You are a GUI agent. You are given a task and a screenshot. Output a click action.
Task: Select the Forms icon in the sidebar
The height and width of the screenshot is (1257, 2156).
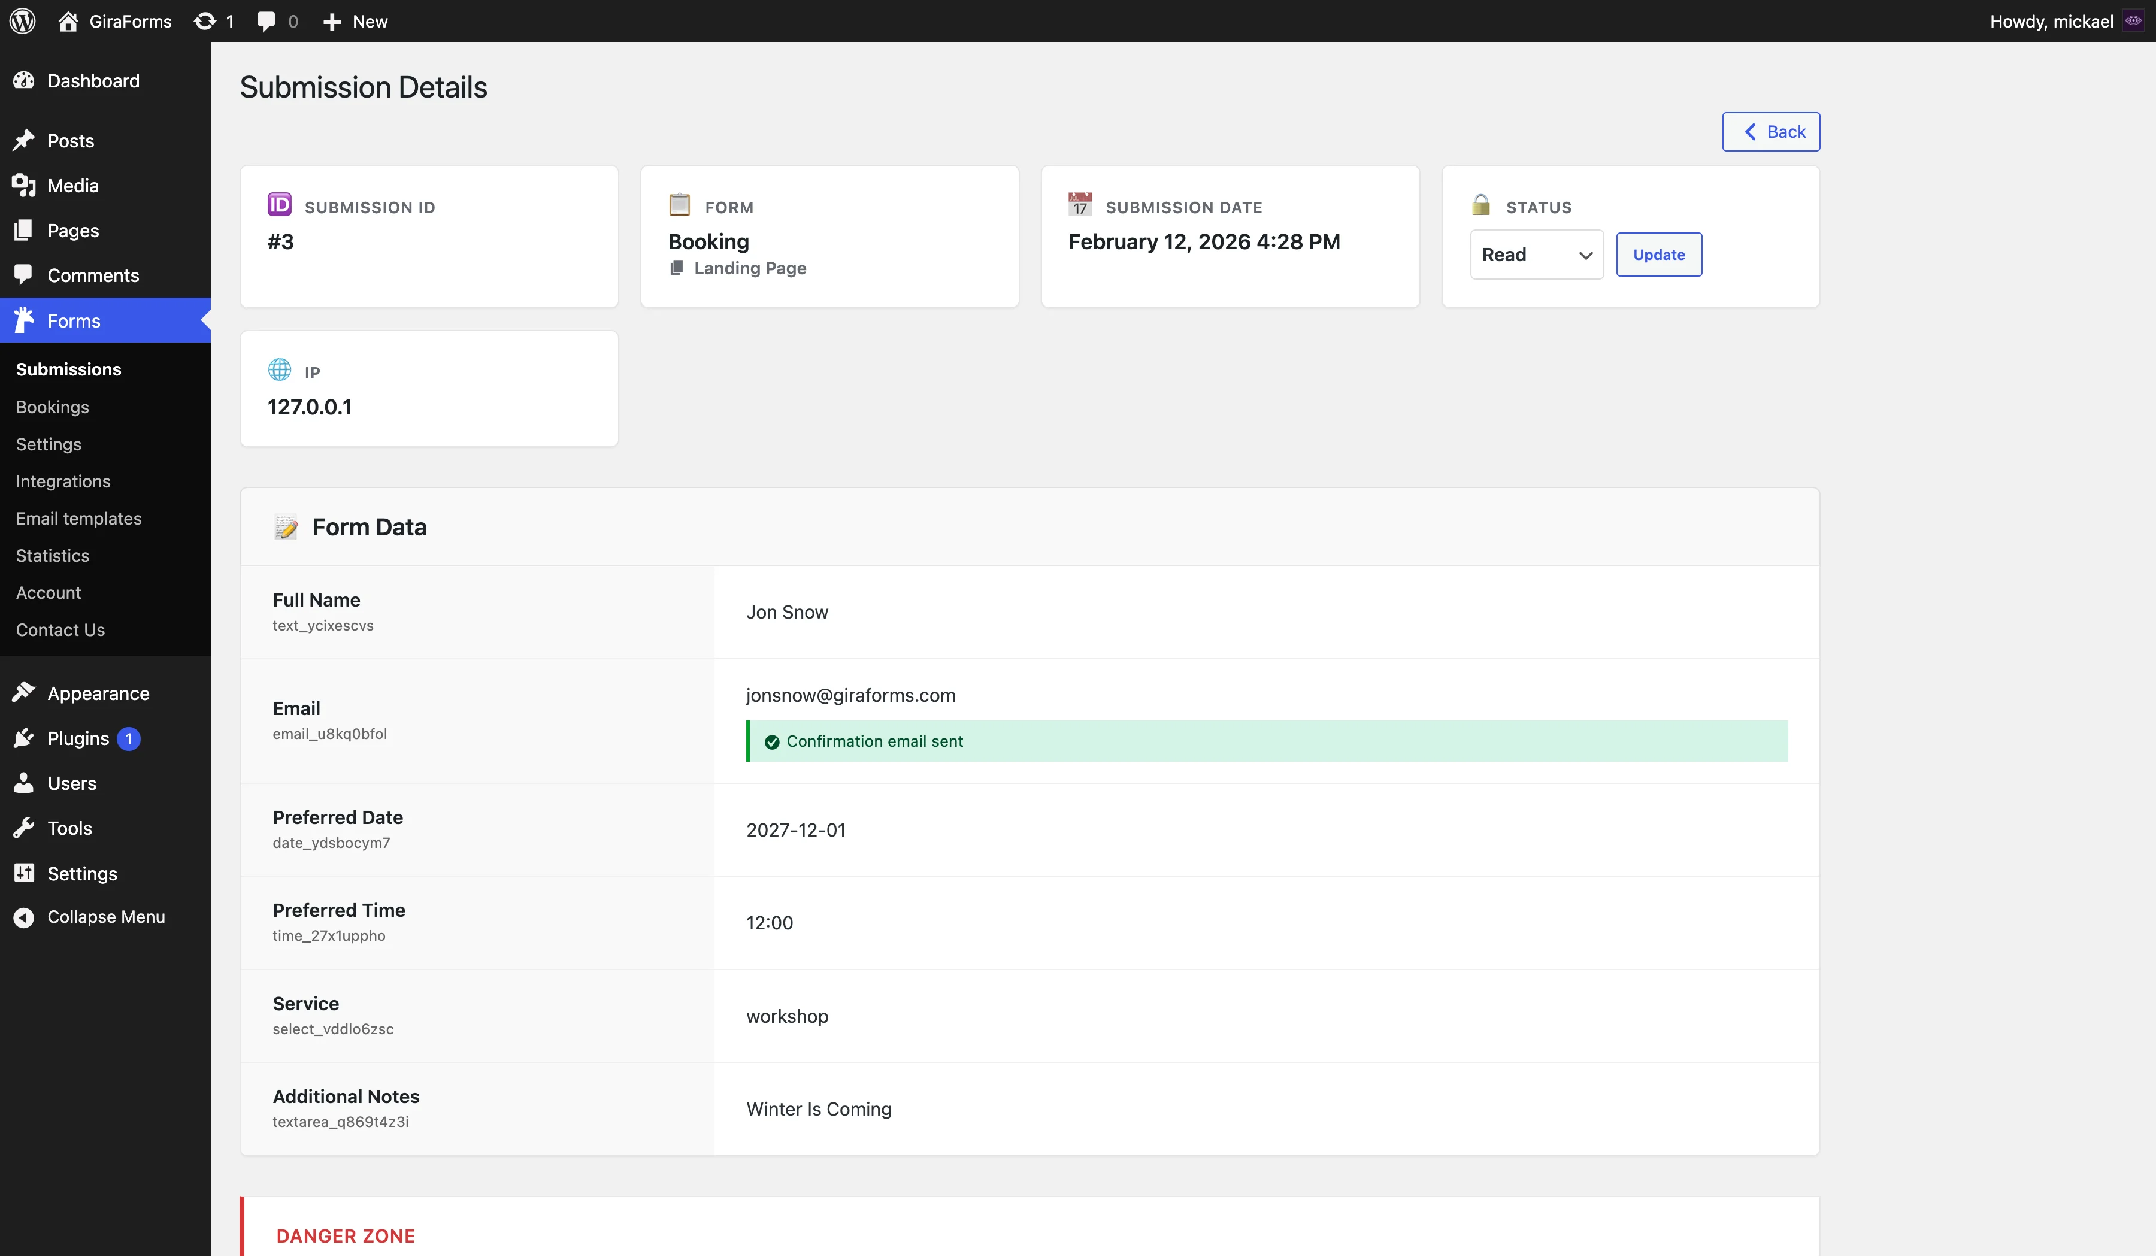coord(24,320)
